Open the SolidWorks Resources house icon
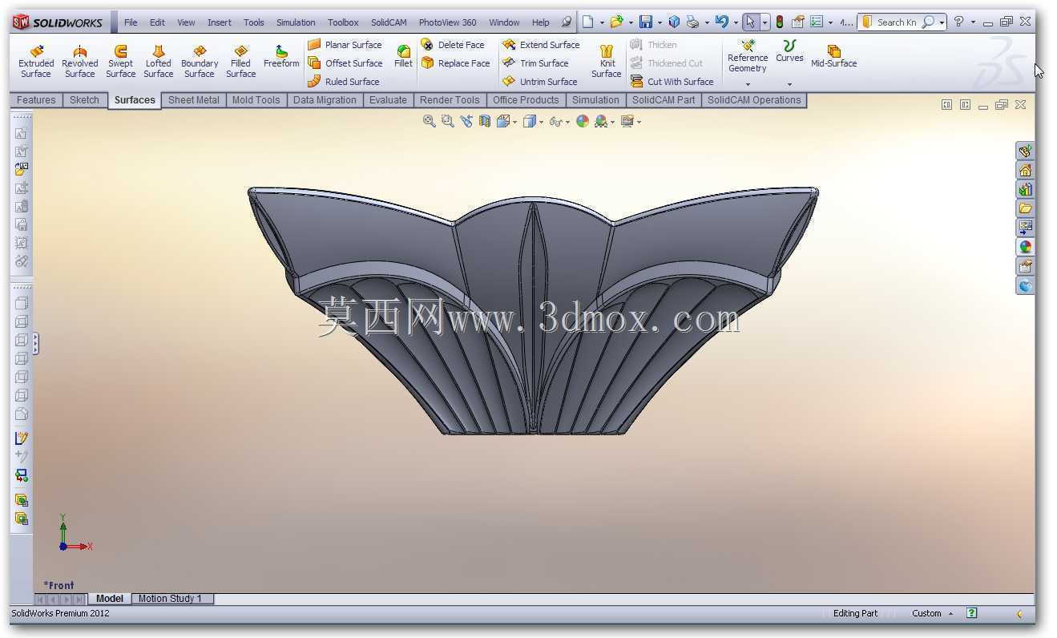Viewport: 1057px width, 638px height. coord(1025,170)
